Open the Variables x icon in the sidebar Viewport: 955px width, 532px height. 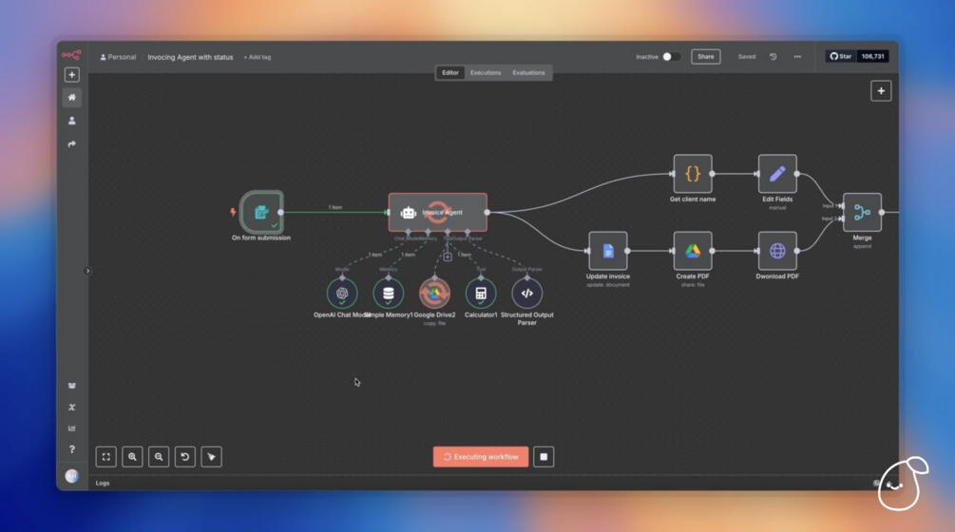(x=72, y=408)
